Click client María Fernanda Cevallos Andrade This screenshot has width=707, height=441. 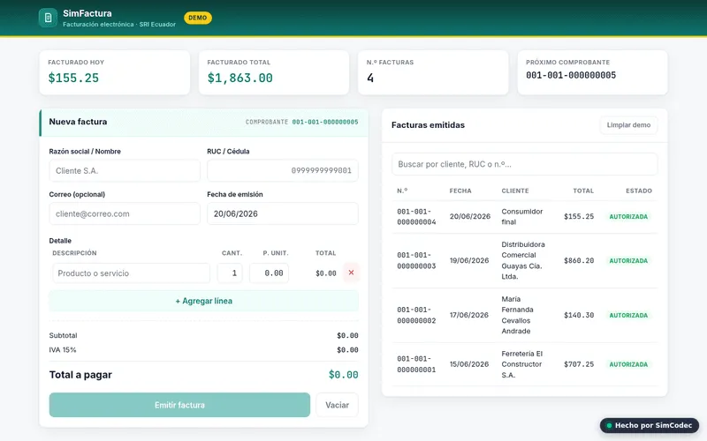(x=517, y=315)
